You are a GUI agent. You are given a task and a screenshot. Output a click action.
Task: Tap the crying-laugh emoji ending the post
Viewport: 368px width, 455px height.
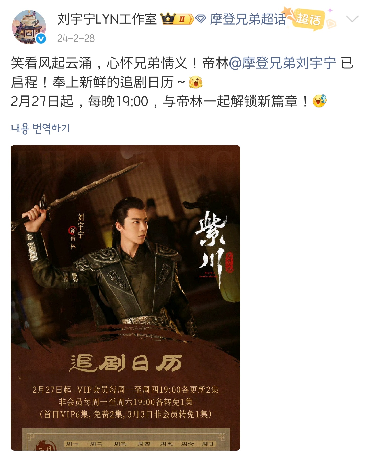320,101
